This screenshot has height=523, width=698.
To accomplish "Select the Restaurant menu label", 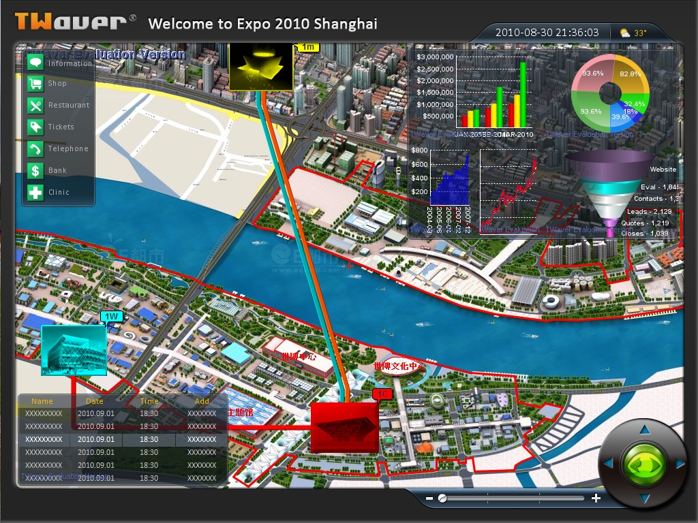I will point(69,105).
